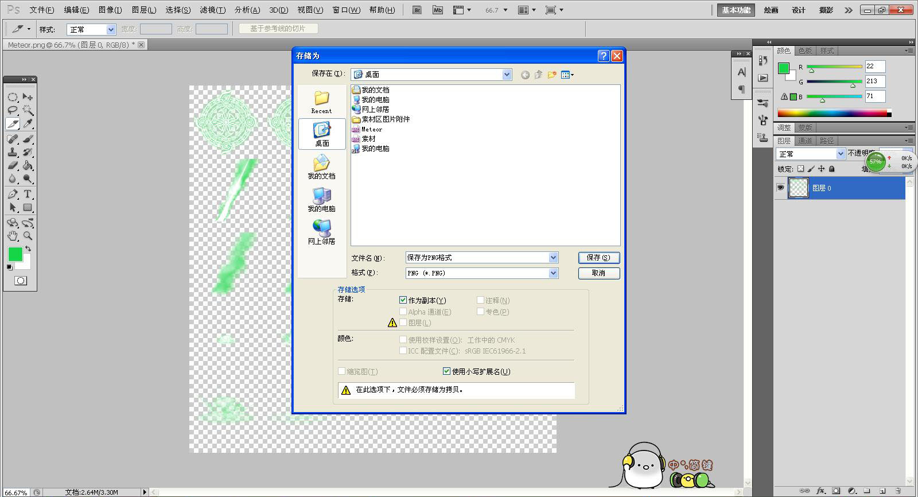Select the Clone Stamp tool

(x=13, y=152)
